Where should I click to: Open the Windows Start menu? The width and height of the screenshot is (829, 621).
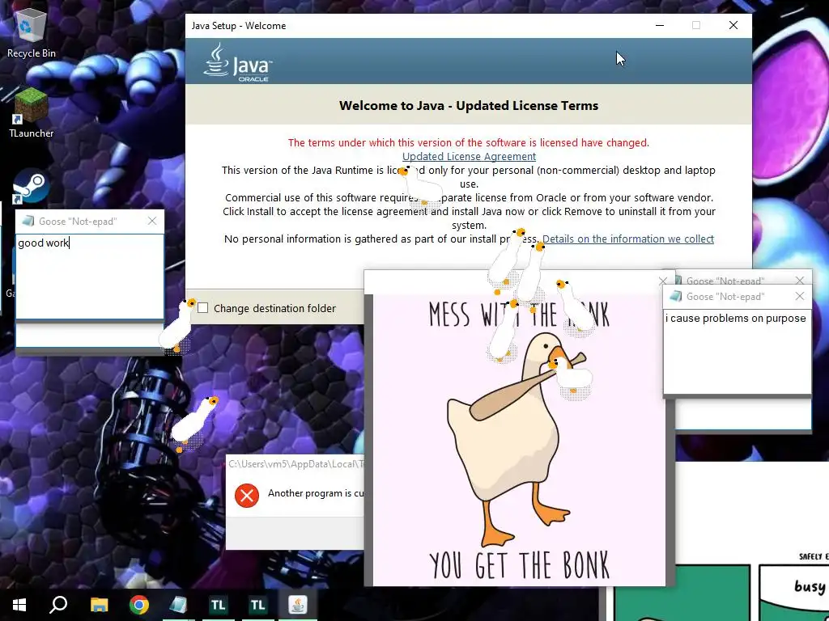pos(19,605)
